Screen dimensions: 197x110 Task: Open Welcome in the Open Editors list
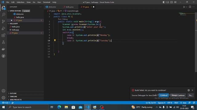click(x=25, y=14)
